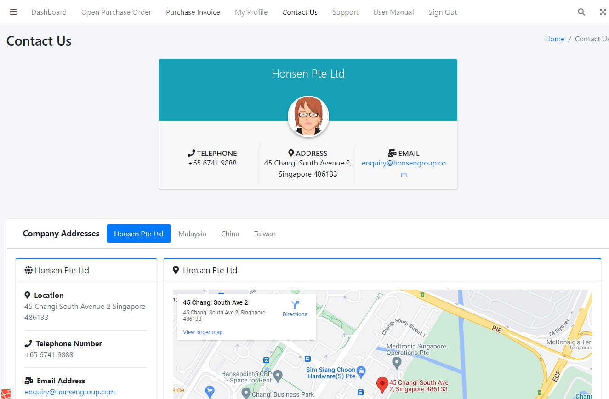Click the Sim Siang Choon Hardware shop marker
Image resolution: width=609 pixels, height=399 pixels.
pos(361,370)
